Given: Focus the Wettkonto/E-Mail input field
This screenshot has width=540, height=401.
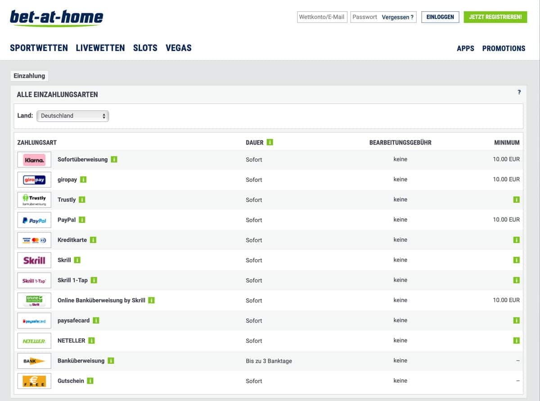Looking at the screenshot, I should [x=322, y=17].
